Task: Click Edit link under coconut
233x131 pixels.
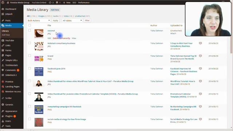Action: point(49,38)
